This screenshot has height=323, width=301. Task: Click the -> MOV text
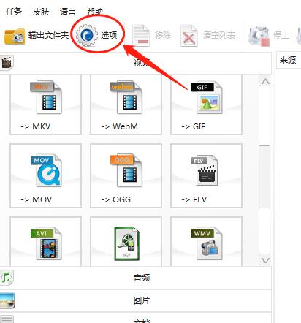coord(37,199)
